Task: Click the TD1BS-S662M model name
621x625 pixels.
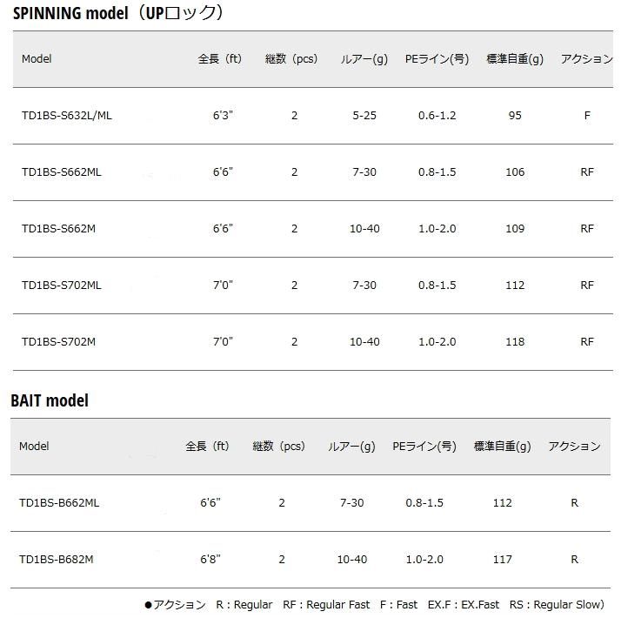Action: [58, 229]
